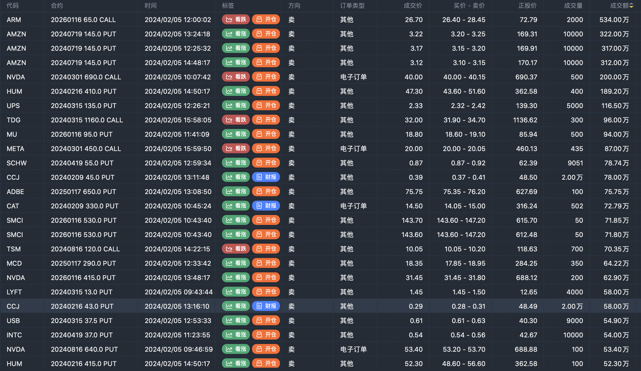Click the 财报 tag on CAT row
The height and width of the screenshot is (371, 641).
(x=266, y=206)
